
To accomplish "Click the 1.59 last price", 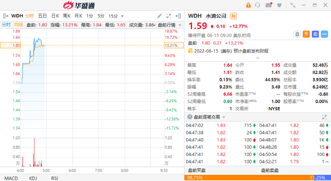I will pos(198,26).
